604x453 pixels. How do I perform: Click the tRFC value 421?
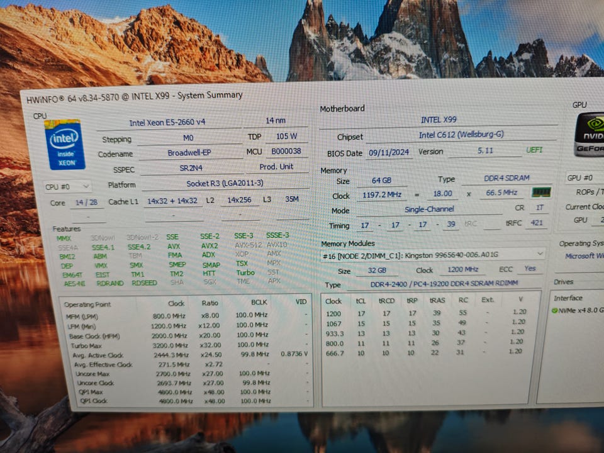pyautogui.click(x=537, y=223)
